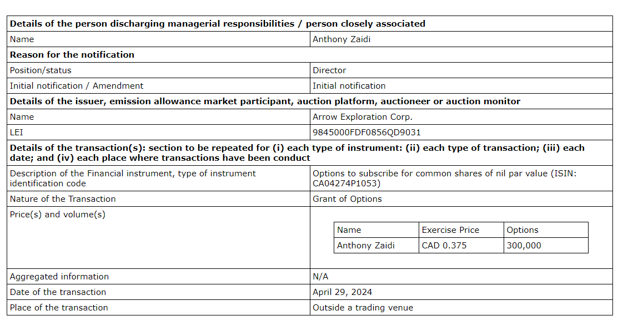
Task: Click the Exercise Price column header
Action: coord(450,230)
